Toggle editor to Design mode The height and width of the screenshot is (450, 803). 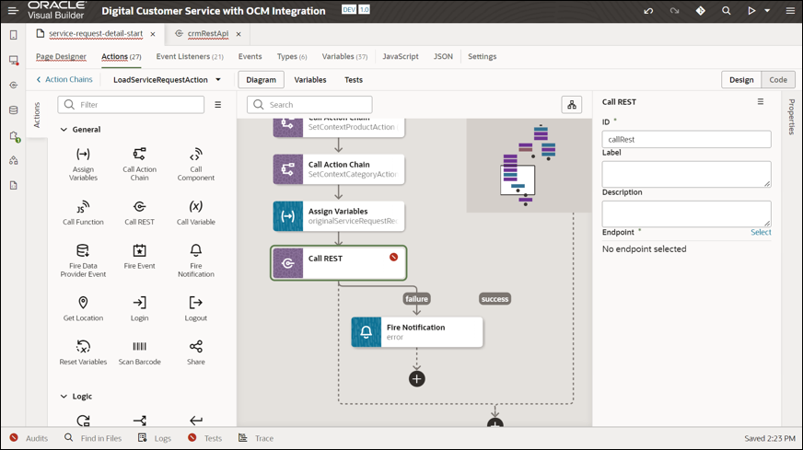click(x=741, y=80)
